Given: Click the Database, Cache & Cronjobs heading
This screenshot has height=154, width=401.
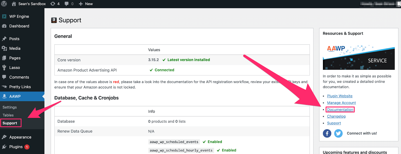Looking at the screenshot, I should (86, 98).
